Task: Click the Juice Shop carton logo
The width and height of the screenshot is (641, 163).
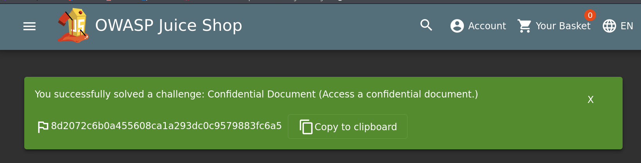Action: pos(74,26)
